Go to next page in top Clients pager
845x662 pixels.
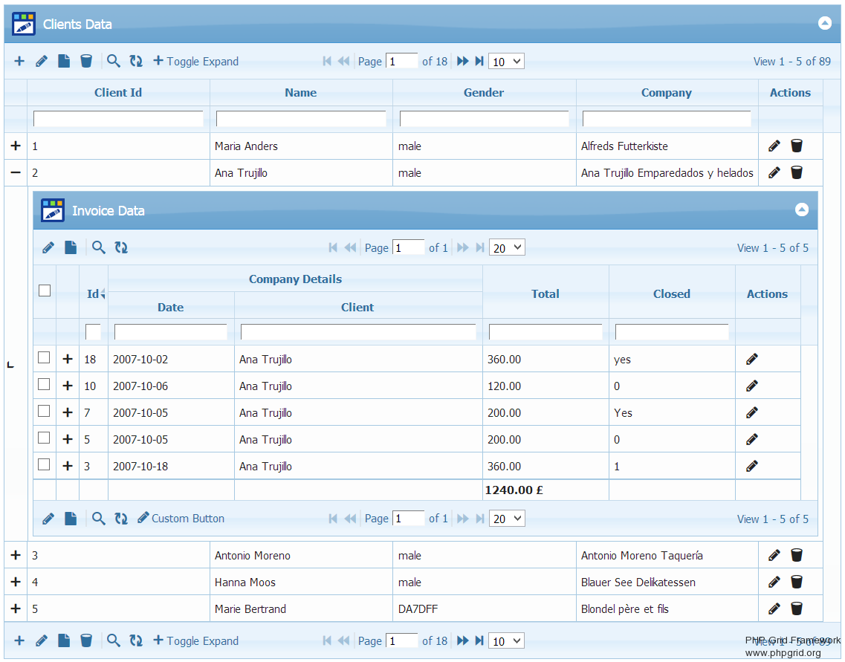[x=462, y=61]
